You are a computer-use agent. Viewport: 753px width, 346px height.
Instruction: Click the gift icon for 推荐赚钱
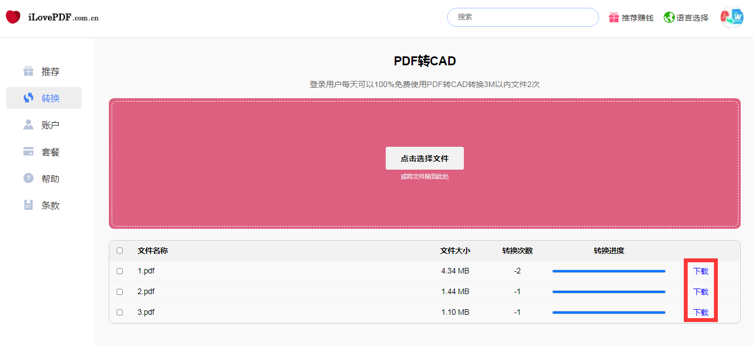pos(614,17)
